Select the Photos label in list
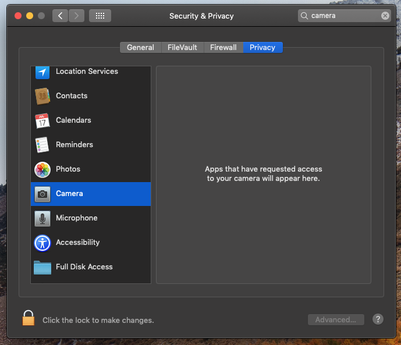This screenshot has height=345, width=401. (68, 169)
